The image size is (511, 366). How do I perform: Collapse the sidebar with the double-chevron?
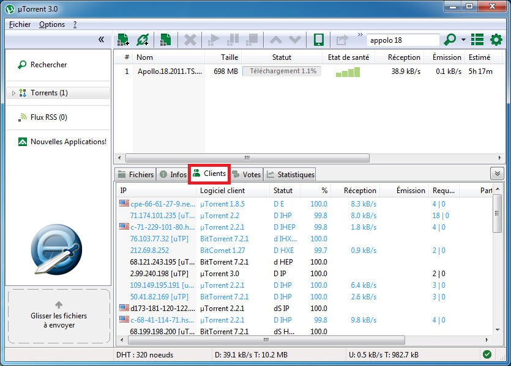[x=102, y=40]
